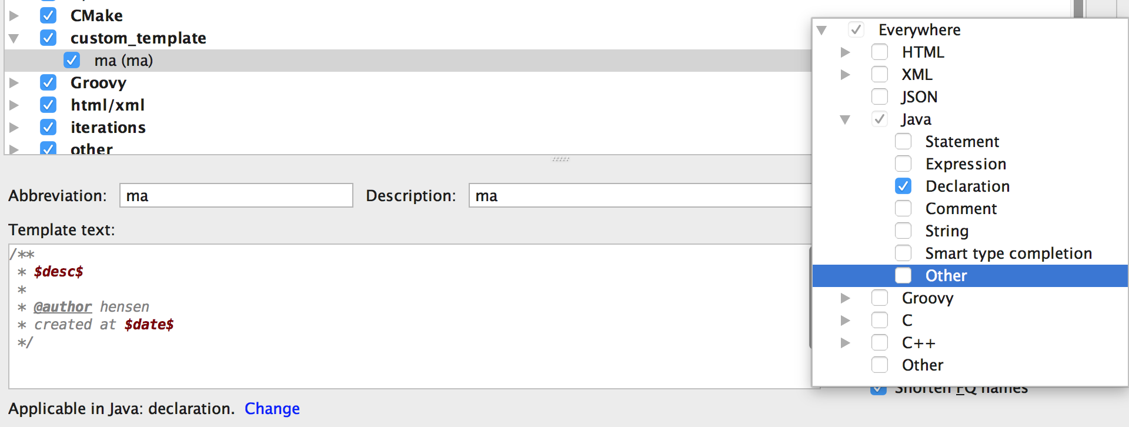Enable Smart type completion context
1129x427 pixels.
coord(903,253)
